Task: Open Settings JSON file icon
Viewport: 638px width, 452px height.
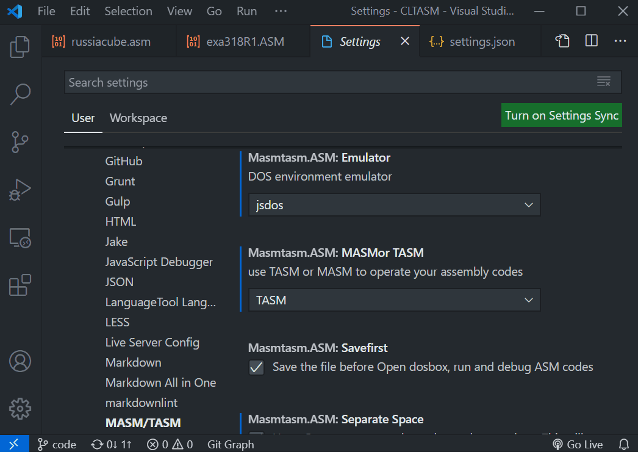Action: pyautogui.click(x=562, y=41)
